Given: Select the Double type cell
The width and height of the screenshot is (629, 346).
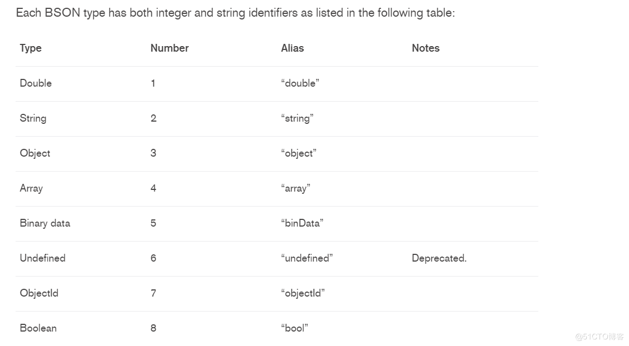Looking at the screenshot, I should (36, 83).
